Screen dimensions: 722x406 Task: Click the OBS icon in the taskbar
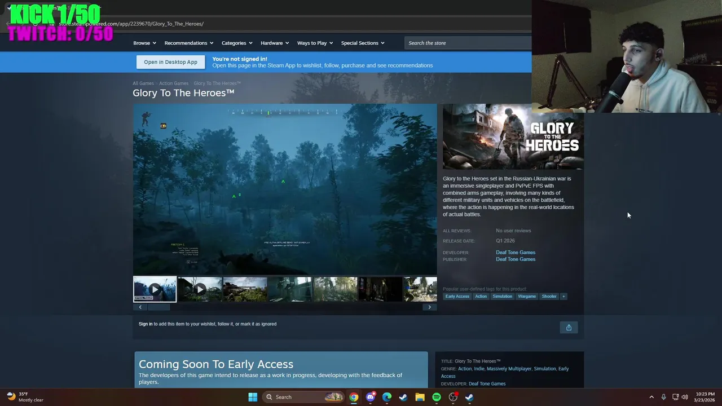pos(453,397)
